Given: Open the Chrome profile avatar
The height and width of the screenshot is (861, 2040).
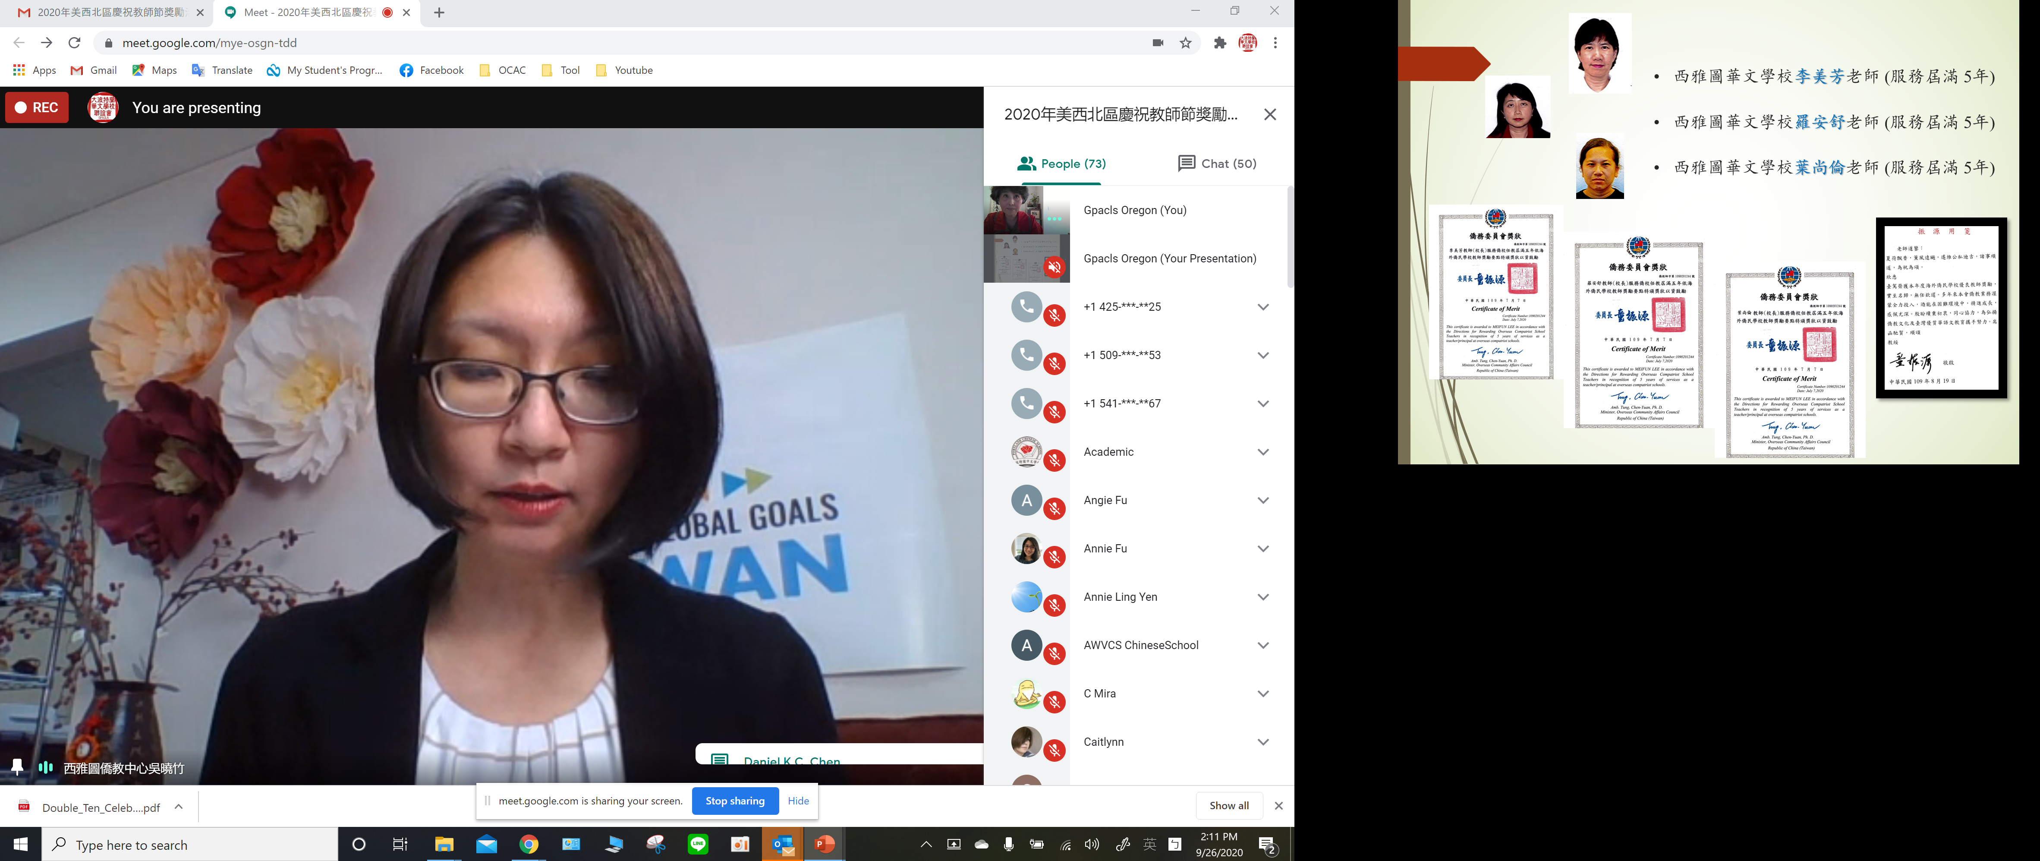Looking at the screenshot, I should pos(1247,43).
